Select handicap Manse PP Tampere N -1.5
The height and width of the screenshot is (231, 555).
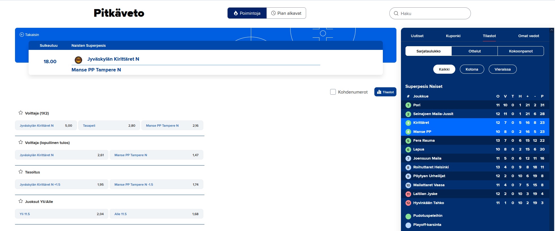[x=156, y=184]
